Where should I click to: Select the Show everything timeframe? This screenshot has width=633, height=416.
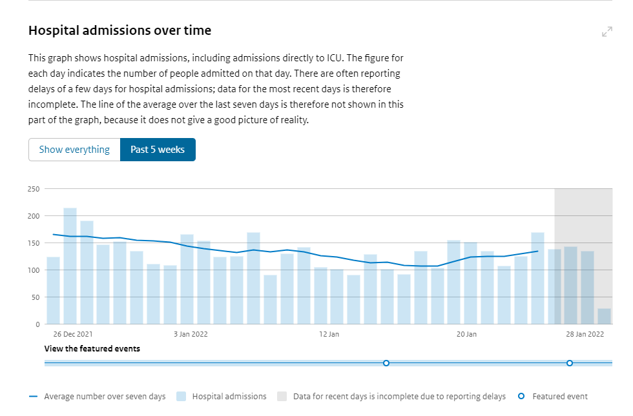(x=74, y=150)
